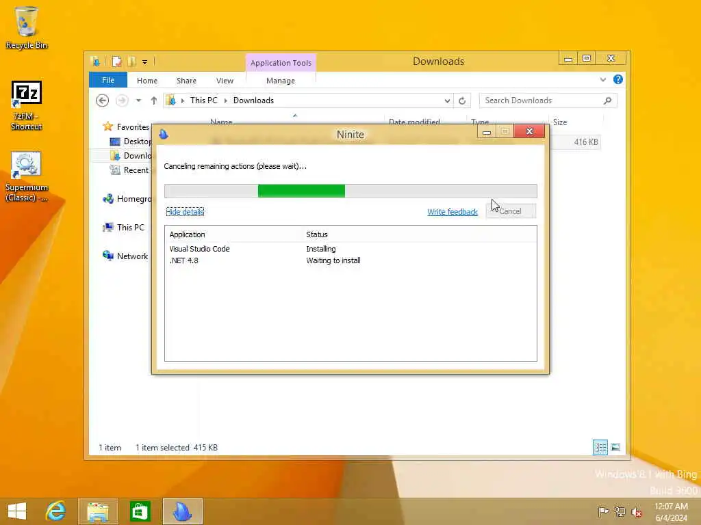
Task: Switch to File Explorer on taskbar
Action: point(98,511)
